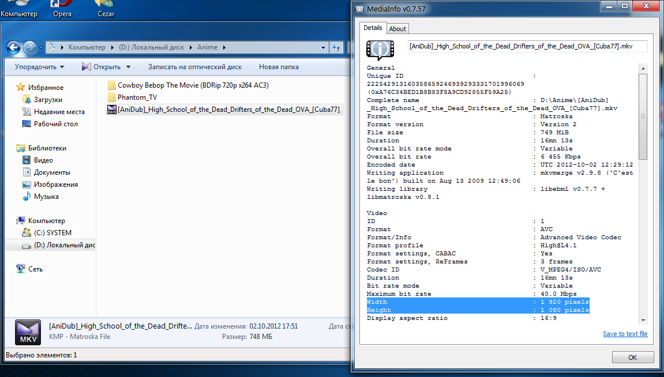
Task: Click the MediaInfo film-info logo icon
Action: pos(380,50)
